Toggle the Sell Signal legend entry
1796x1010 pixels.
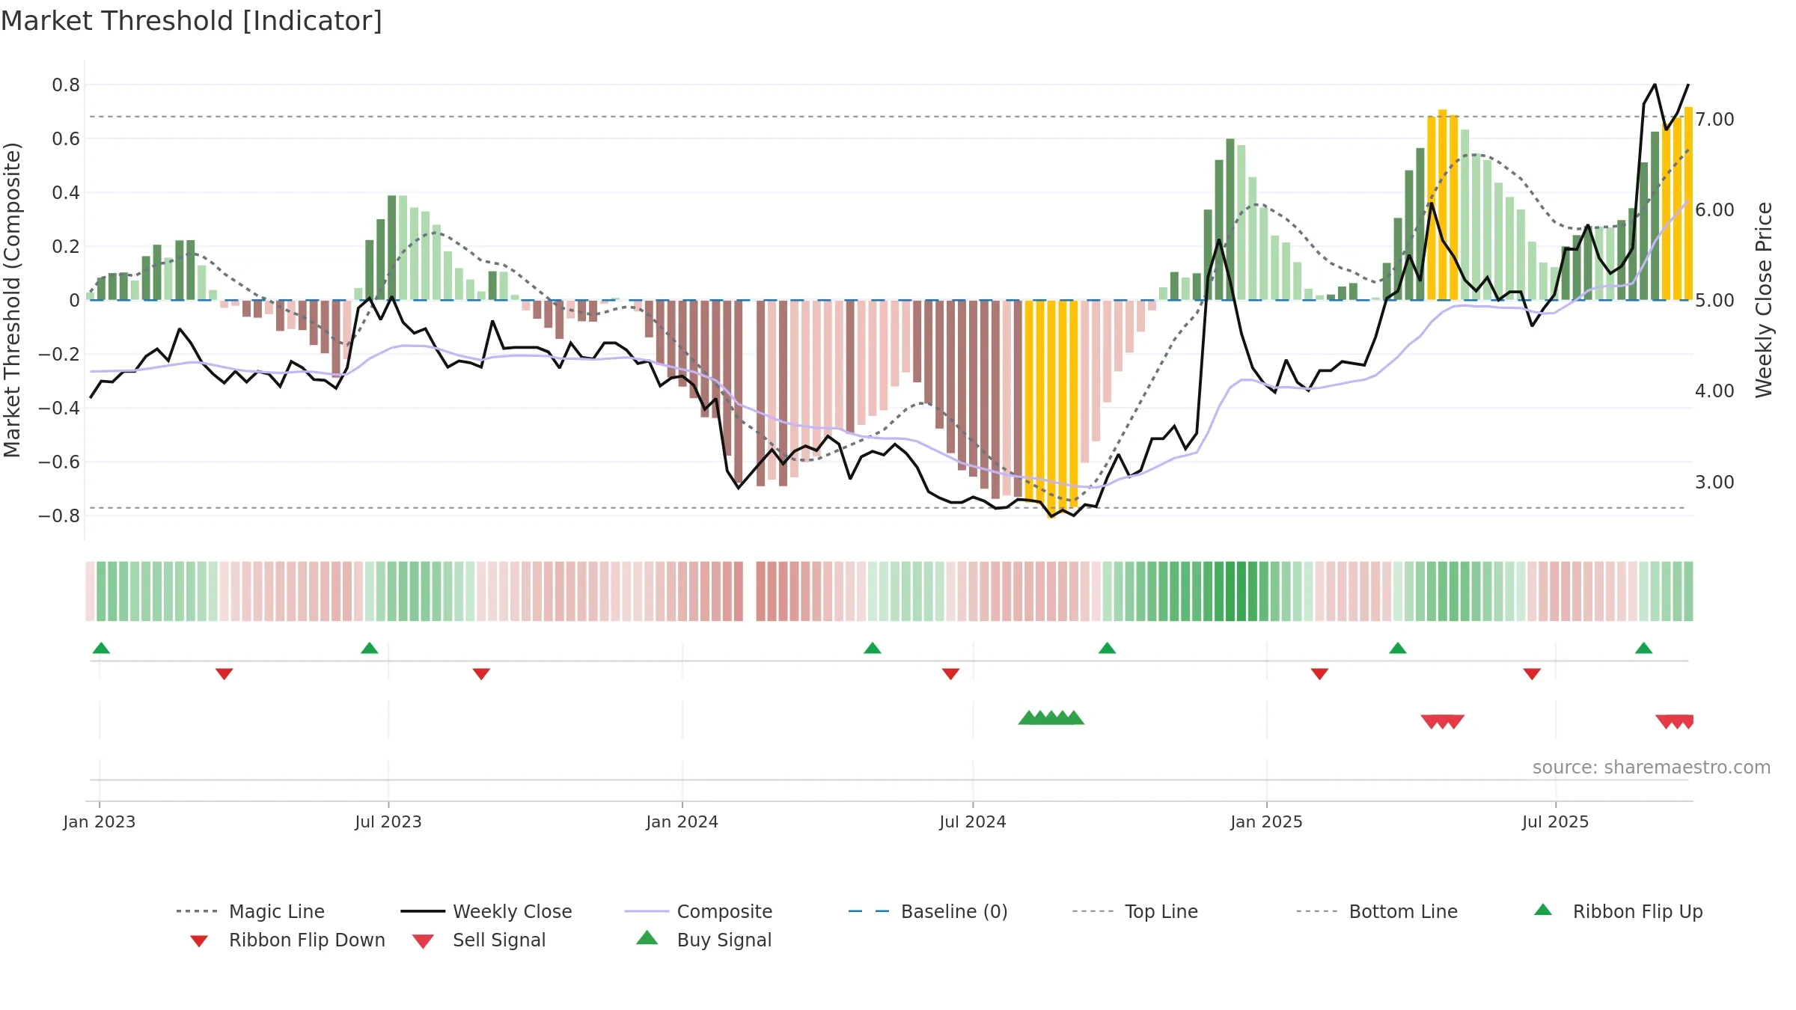click(479, 940)
